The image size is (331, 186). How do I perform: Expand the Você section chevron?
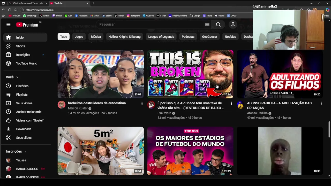17,77
